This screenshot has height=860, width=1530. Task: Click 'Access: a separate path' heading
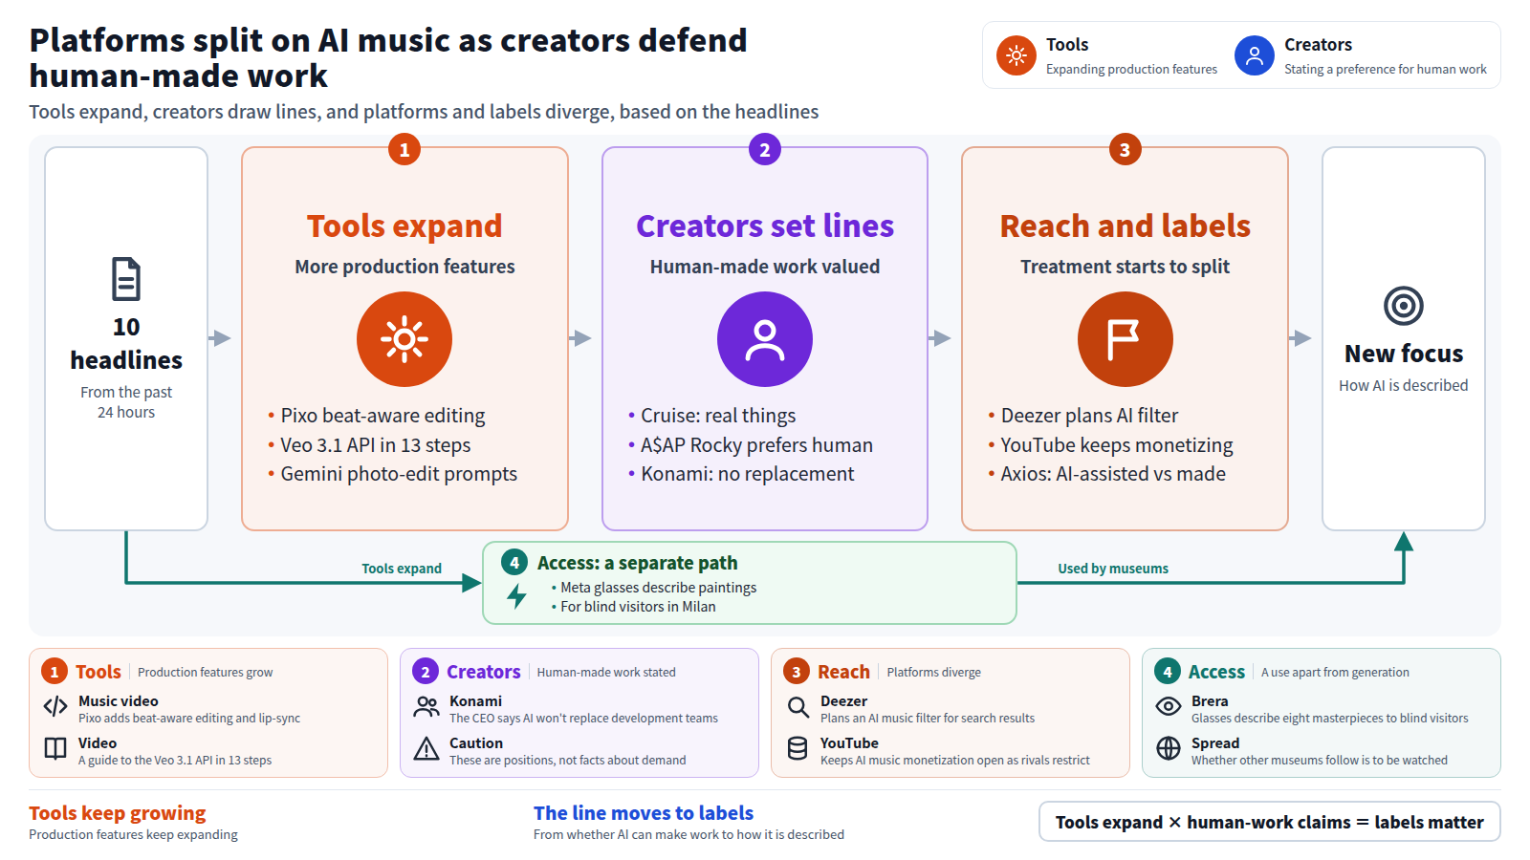[x=637, y=563]
